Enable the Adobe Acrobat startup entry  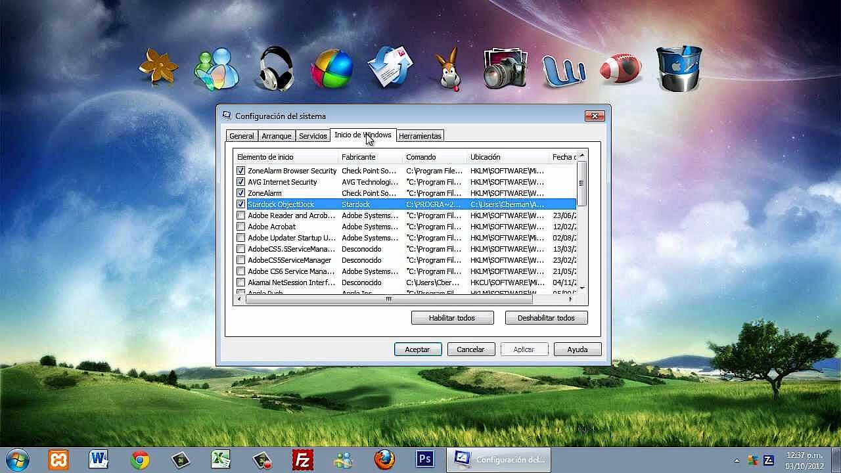click(240, 226)
